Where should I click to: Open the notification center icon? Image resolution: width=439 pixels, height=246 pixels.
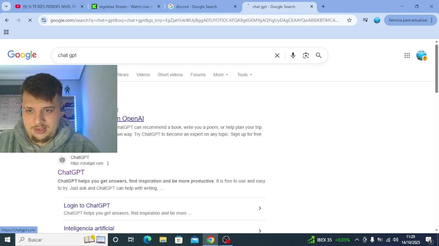[x=429, y=240]
